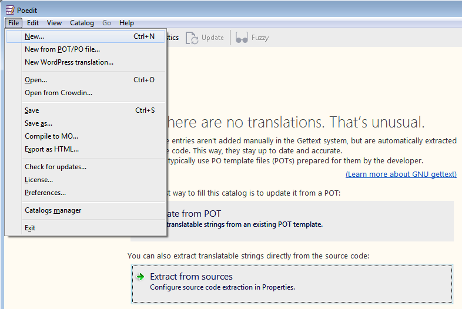
Task: Choose Open... in the File menu
Action: pyautogui.click(x=36, y=80)
